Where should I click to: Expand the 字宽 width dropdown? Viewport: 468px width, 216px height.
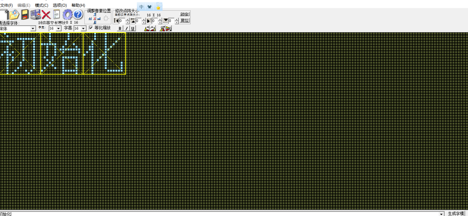coord(58,28)
